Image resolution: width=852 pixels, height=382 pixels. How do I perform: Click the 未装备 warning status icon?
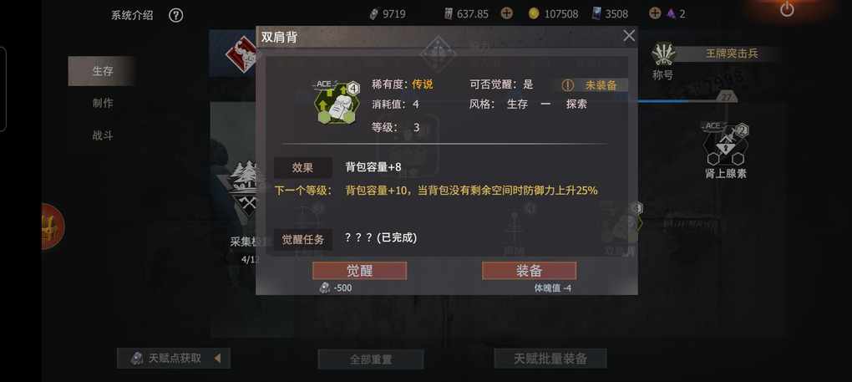[567, 85]
